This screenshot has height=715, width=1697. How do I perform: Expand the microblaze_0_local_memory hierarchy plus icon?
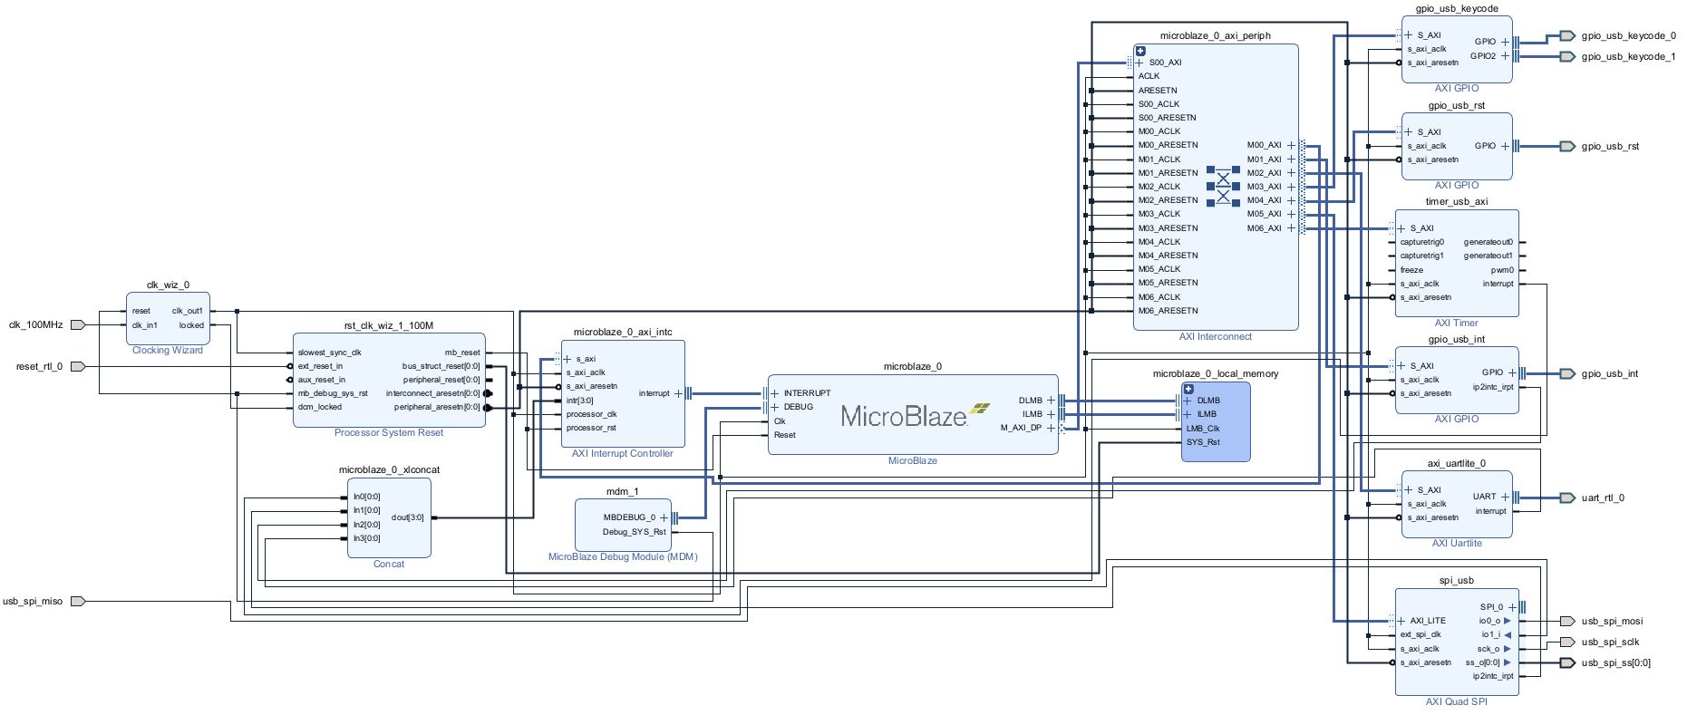coord(1188,389)
